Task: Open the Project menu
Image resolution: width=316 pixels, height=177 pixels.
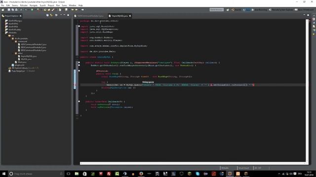Action: (x=51, y=5)
